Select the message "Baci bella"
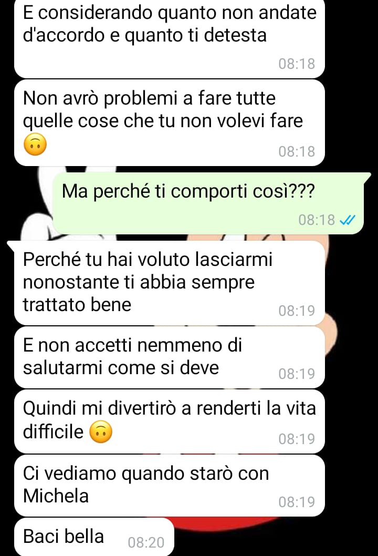 click(94, 537)
